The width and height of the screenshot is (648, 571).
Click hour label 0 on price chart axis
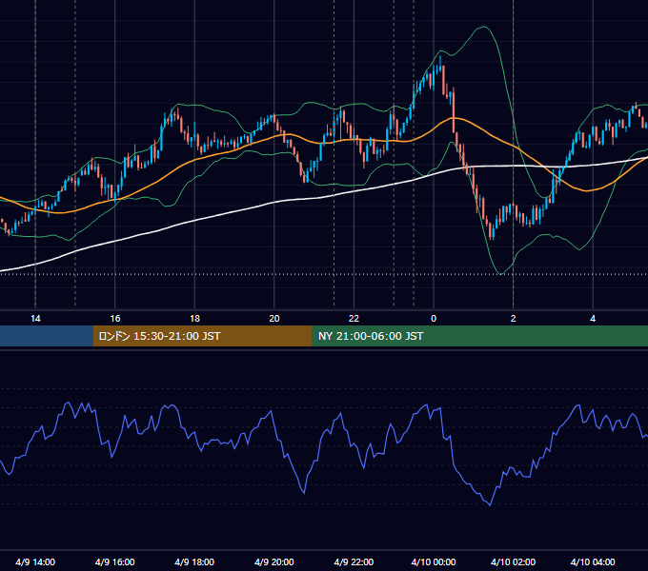tap(434, 319)
